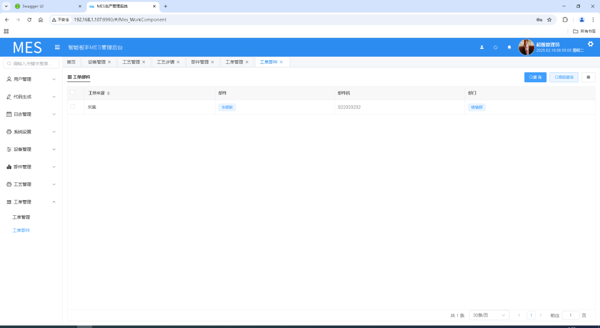Click the 高级查询 button
600x328 pixels.
coord(564,77)
